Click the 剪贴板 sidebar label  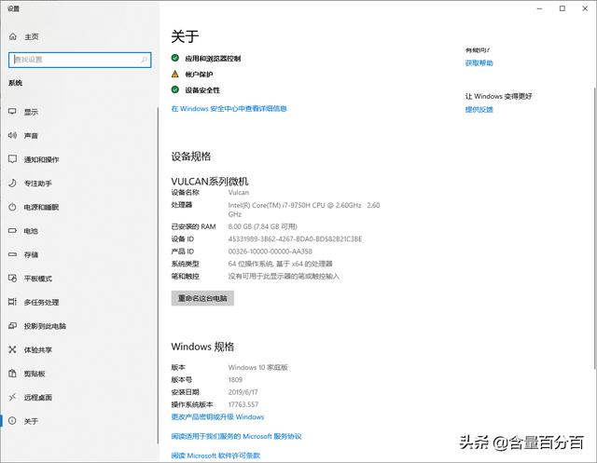pos(35,374)
